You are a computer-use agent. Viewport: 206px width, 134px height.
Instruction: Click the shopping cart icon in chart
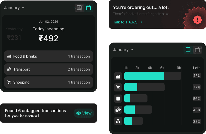118,87
